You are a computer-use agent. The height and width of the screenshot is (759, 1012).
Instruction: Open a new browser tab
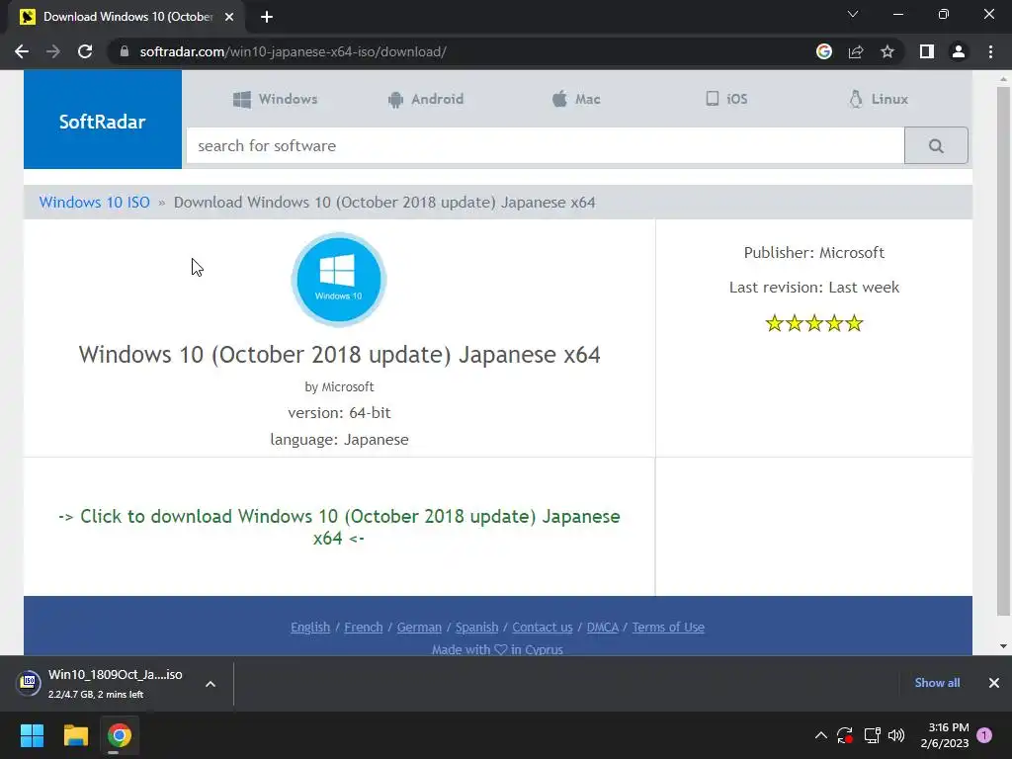tap(267, 18)
